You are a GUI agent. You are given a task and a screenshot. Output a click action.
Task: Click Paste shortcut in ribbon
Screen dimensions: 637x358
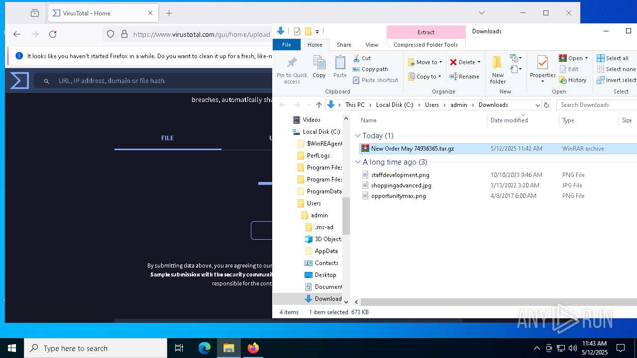pos(376,80)
